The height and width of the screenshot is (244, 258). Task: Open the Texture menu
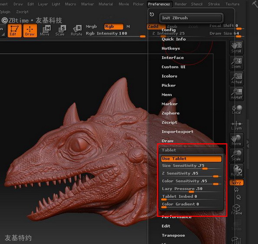click(x=232, y=4)
